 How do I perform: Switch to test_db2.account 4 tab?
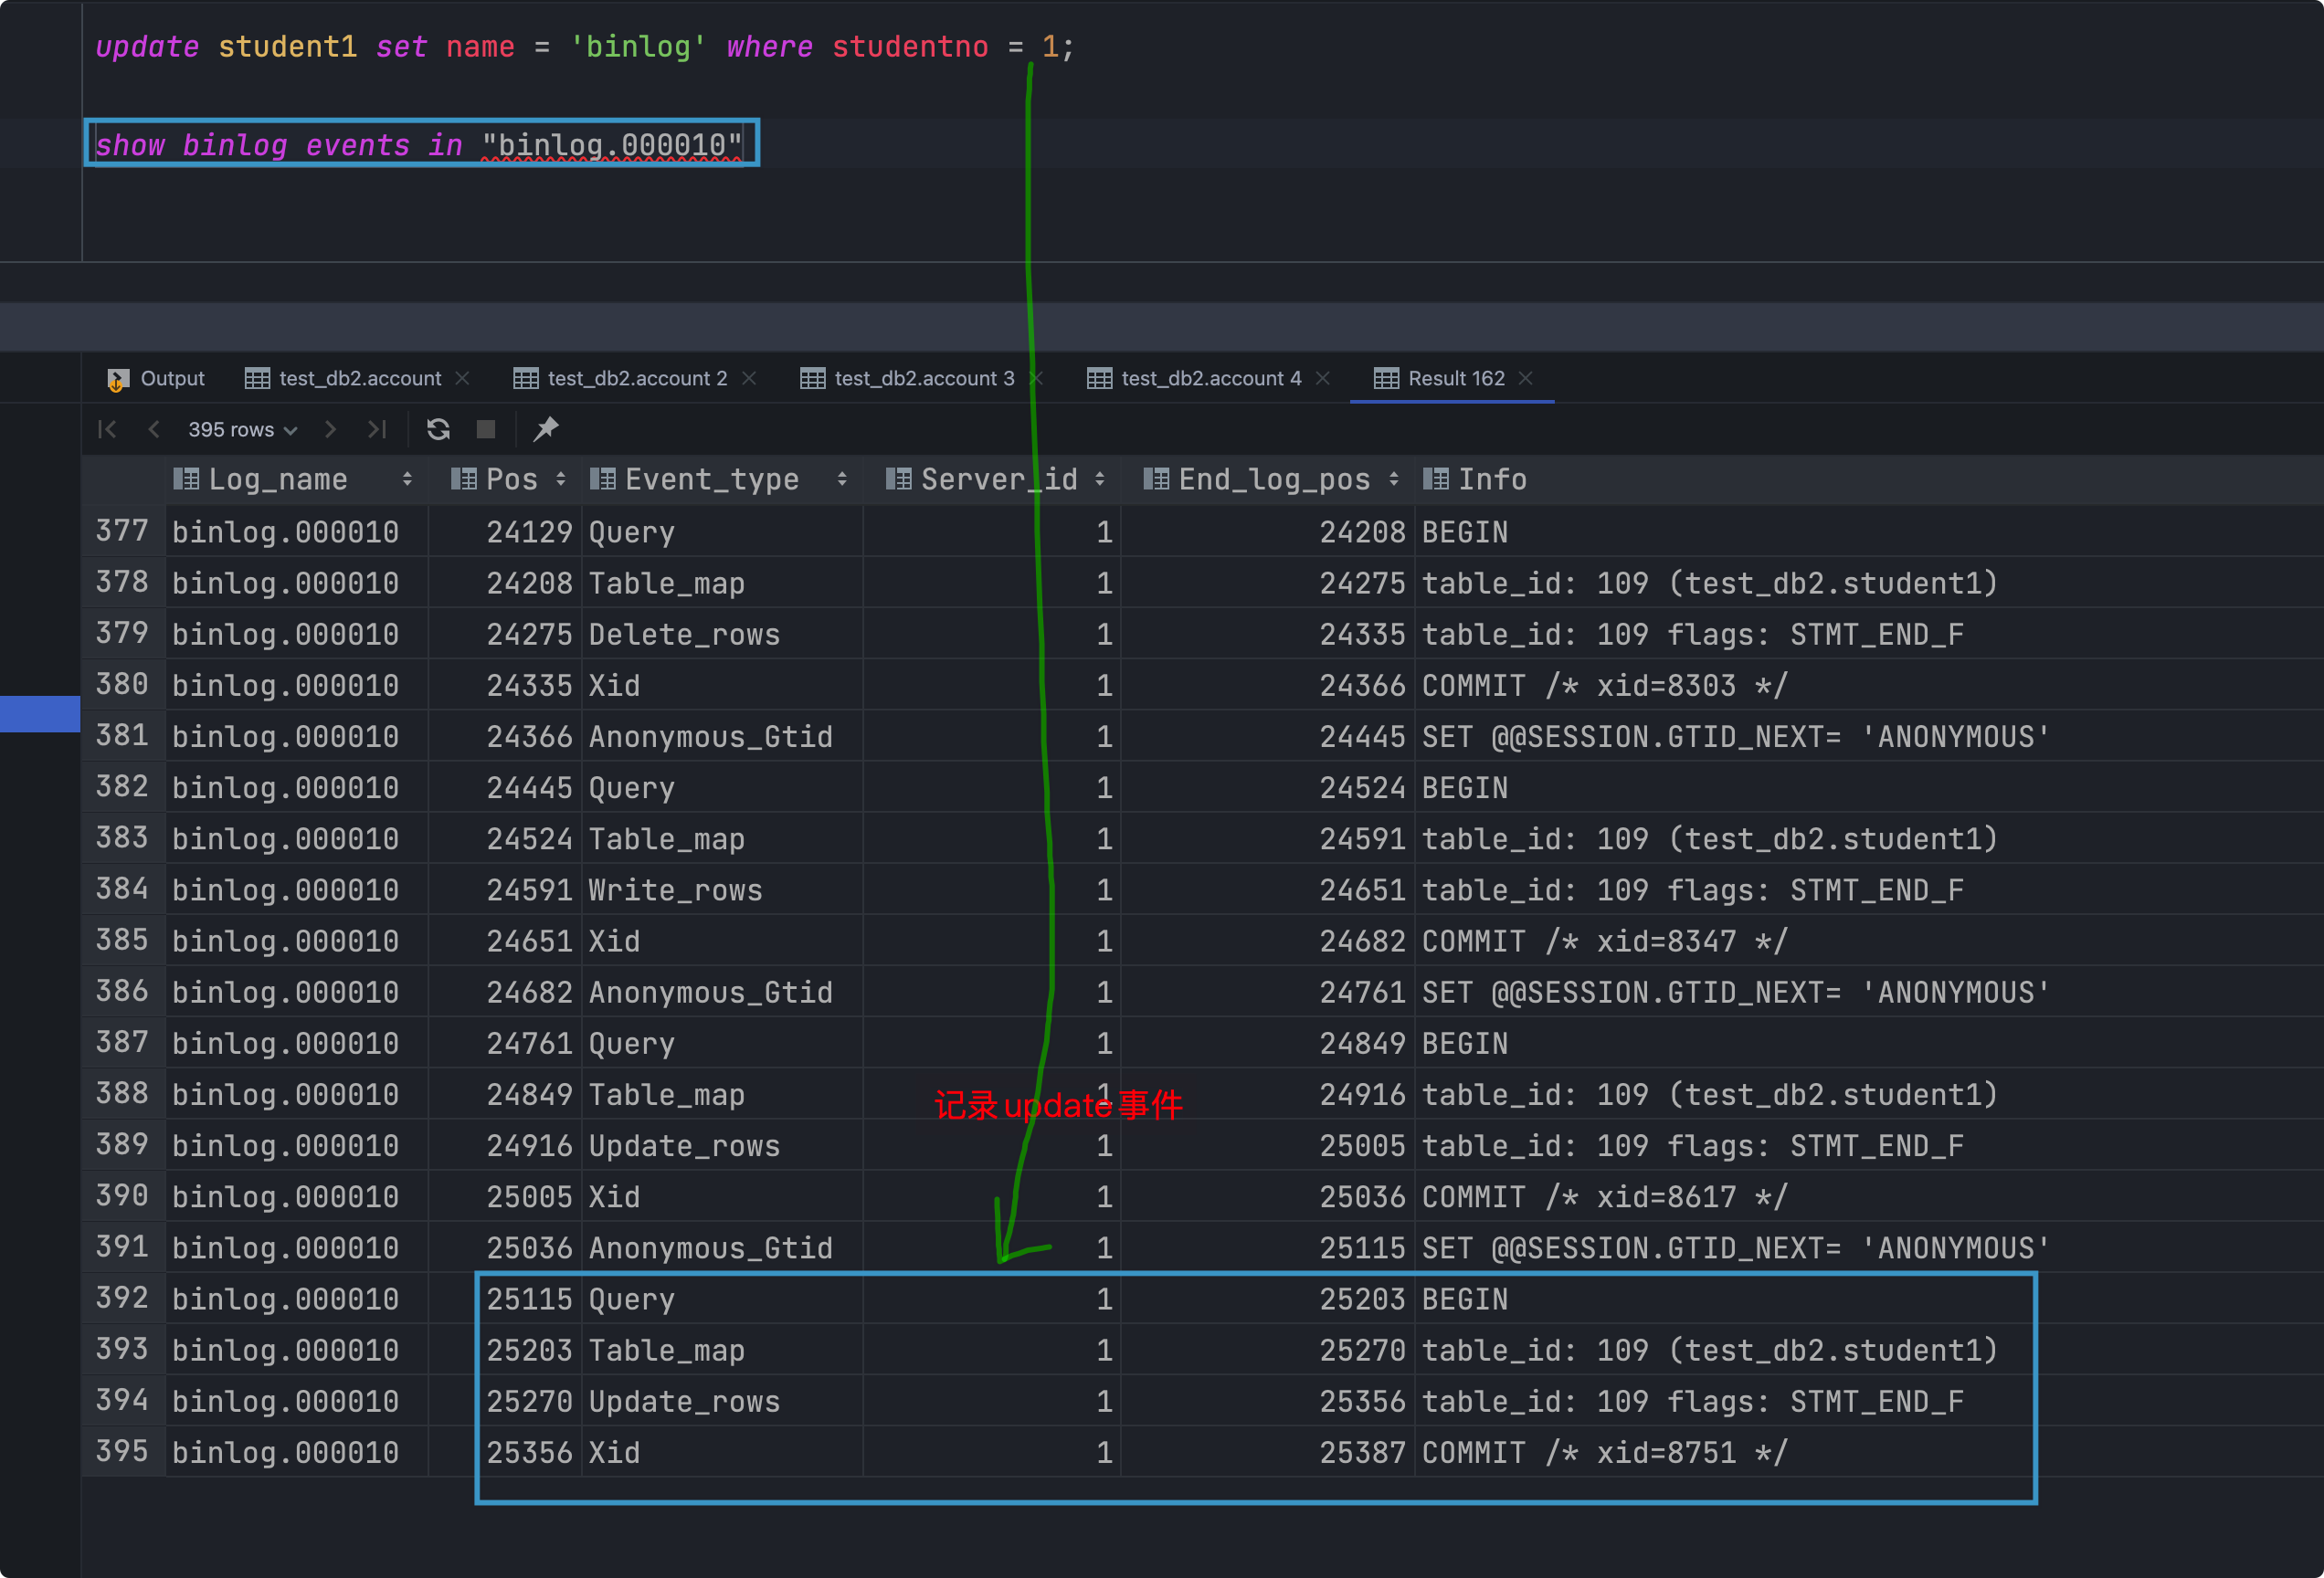[x=1210, y=379]
